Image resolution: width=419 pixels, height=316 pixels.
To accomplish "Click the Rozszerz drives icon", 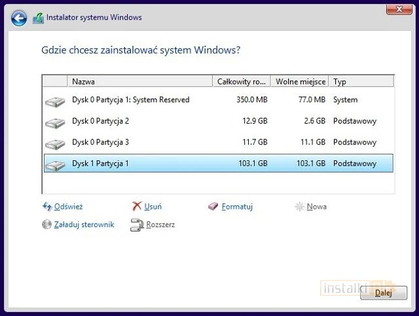I will click(137, 224).
